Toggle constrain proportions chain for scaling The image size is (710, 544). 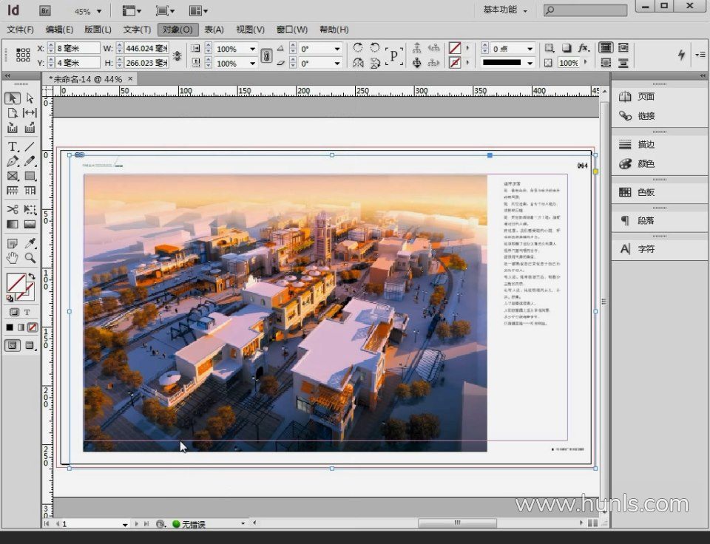(x=266, y=56)
